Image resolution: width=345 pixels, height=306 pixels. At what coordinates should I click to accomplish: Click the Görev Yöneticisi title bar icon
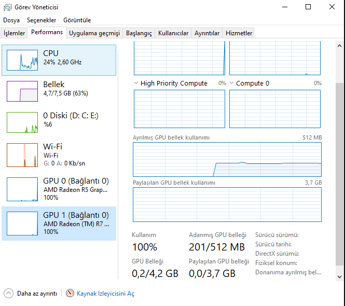[x=6, y=7]
